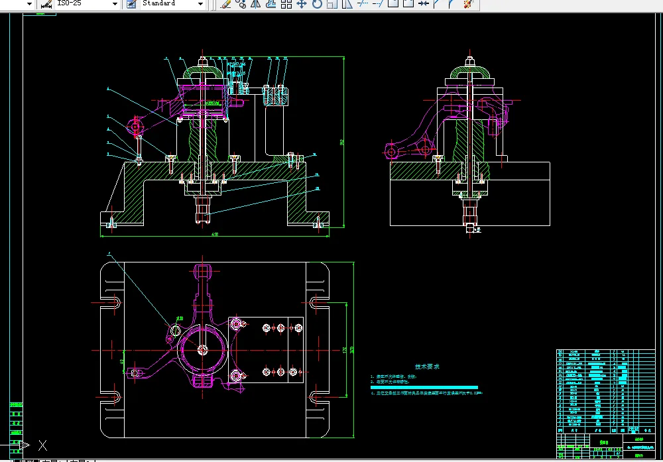Click the Explode tool
This screenshot has width=663, height=462.
pos(468,4)
